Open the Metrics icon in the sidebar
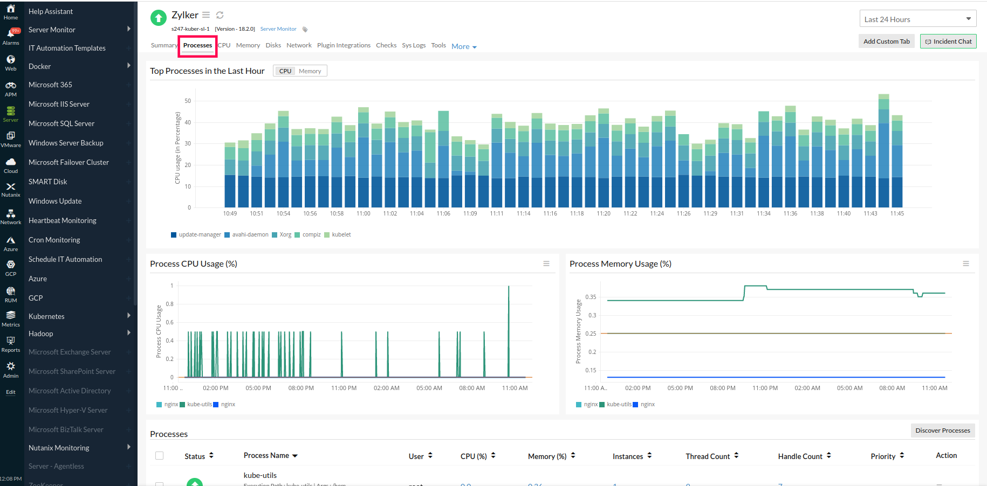This screenshot has width=987, height=486. click(x=11, y=317)
